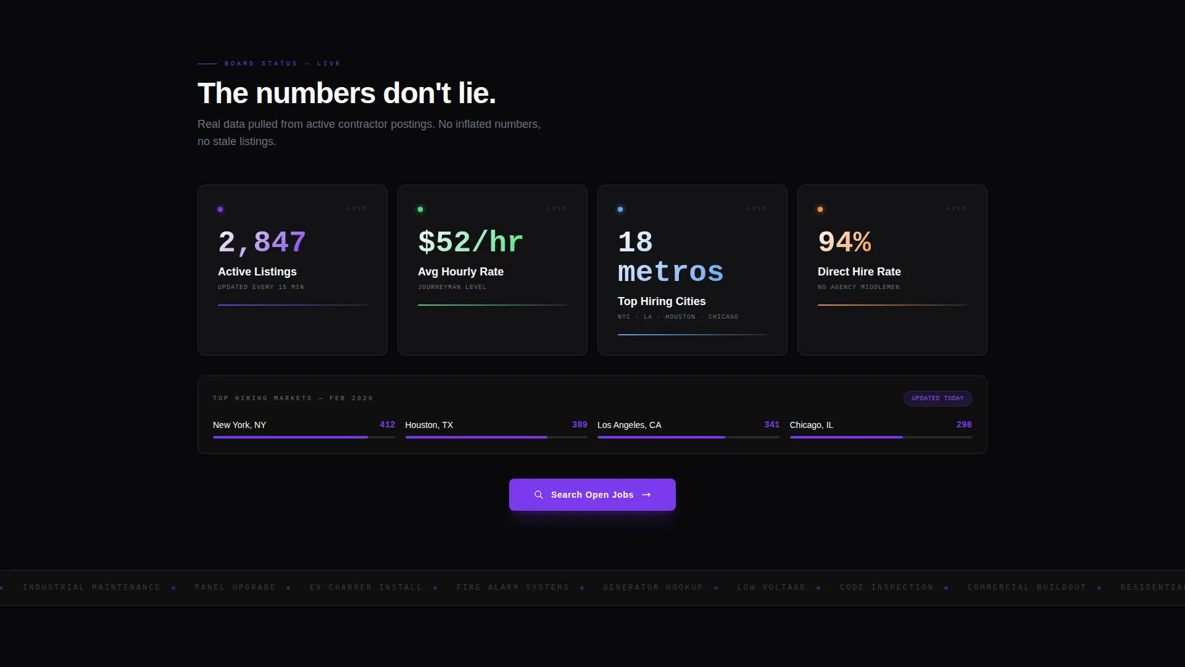This screenshot has width=1185, height=667.
Task: Click the Los Angeles, CA progress bar
Action: (x=689, y=437)
